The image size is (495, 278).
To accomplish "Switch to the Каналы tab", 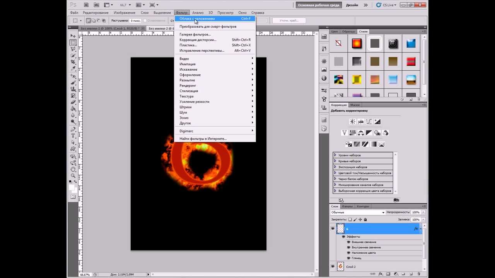I will coord(347,206).
